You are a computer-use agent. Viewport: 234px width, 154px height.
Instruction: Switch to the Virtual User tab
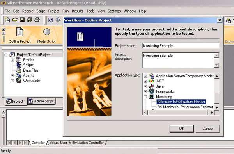click(x=58, y=143)
